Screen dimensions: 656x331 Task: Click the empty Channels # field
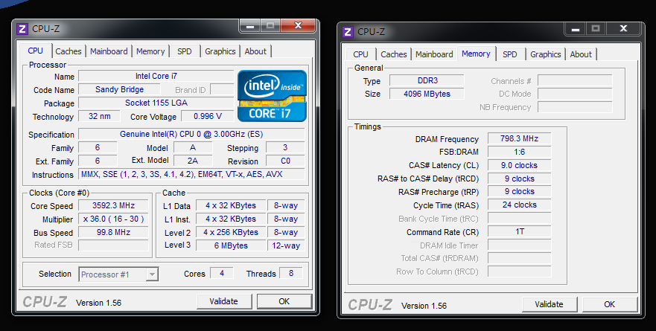point(575,80)
